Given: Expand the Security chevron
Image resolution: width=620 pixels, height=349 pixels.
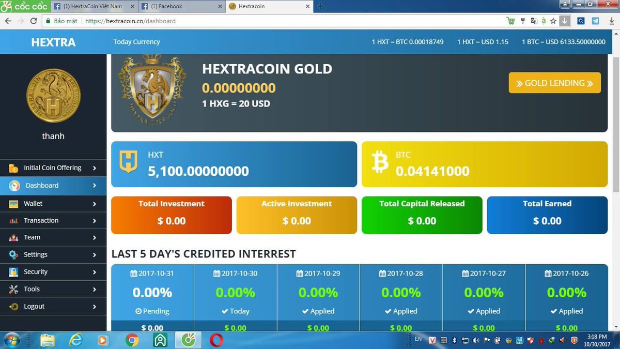Looking at the screenshot, I should pos(95,272).
